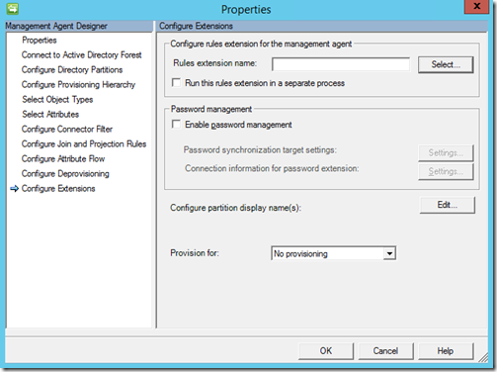Open Help for this dialog

(446, 351)
